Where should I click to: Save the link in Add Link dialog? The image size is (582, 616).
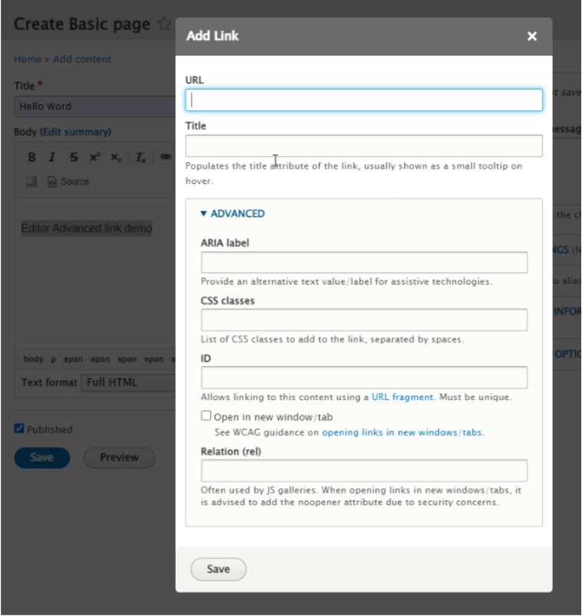pyautogui.click(x=219, y=569)
